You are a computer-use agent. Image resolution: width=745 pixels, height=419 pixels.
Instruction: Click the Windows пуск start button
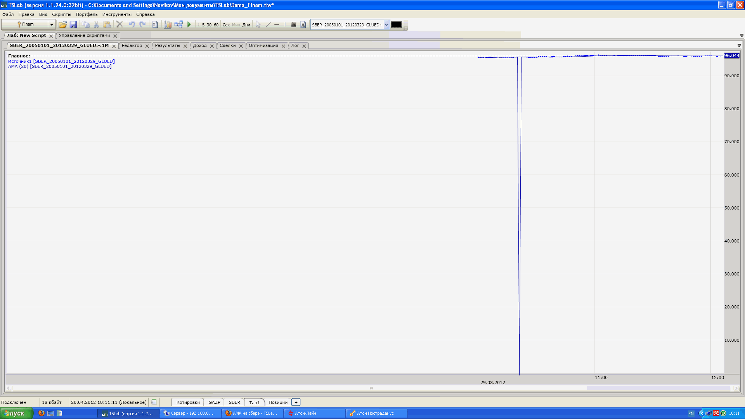(16, 413)
